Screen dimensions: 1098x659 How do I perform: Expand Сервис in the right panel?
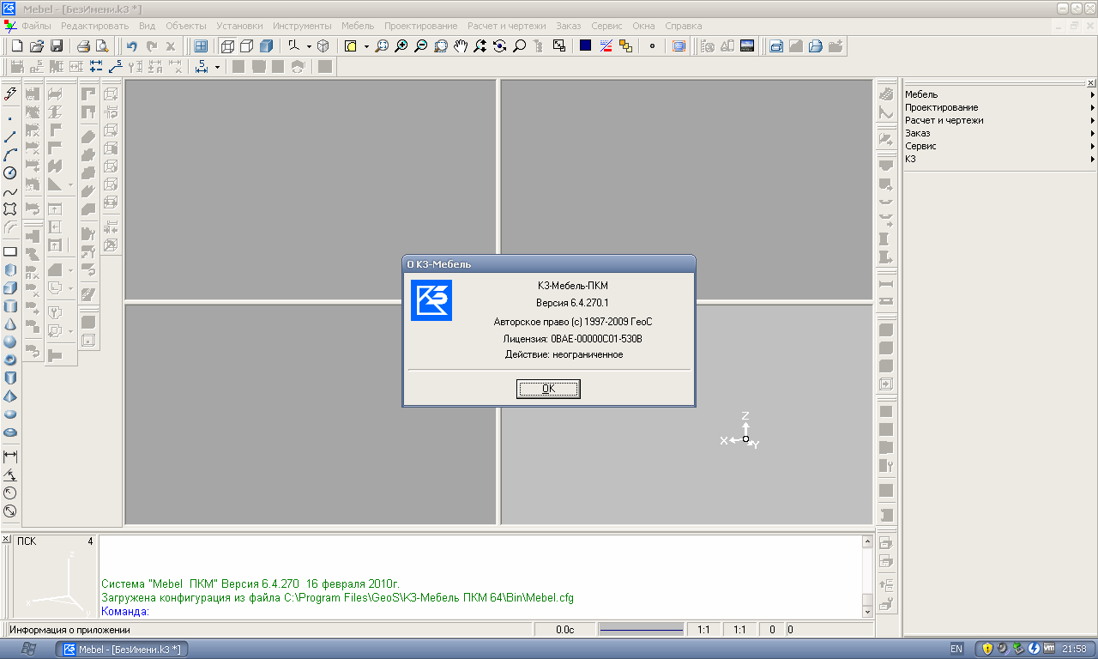[1000, 146]
